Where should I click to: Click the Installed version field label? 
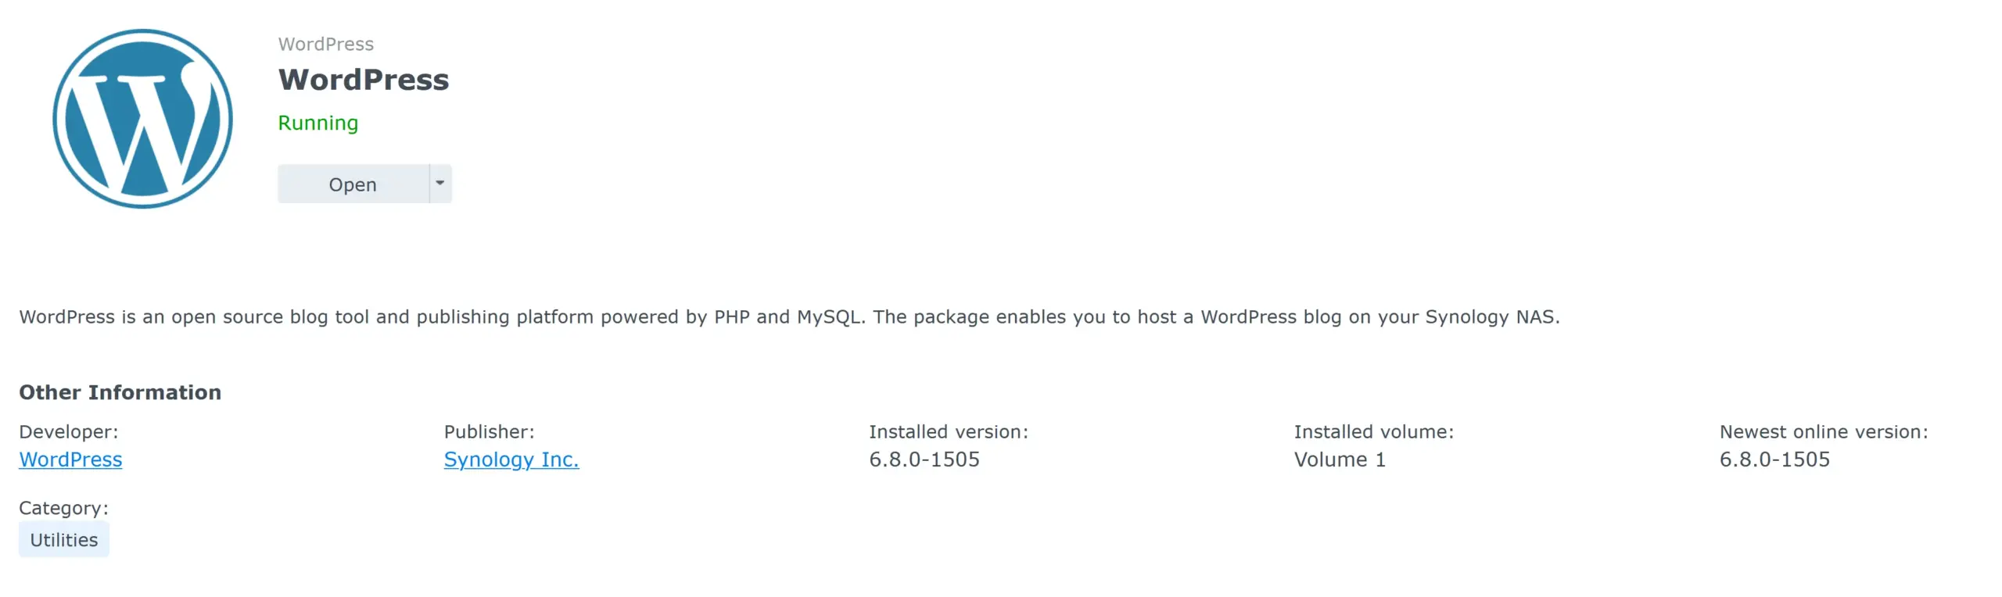click(x=947, y=431)
